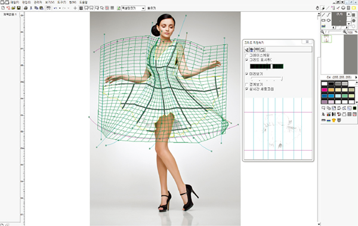This screenshot has width=358, height=226.
Task: Uncheck the 그리드 표시하기 grid display checkbox
Action: click(246, 60)
